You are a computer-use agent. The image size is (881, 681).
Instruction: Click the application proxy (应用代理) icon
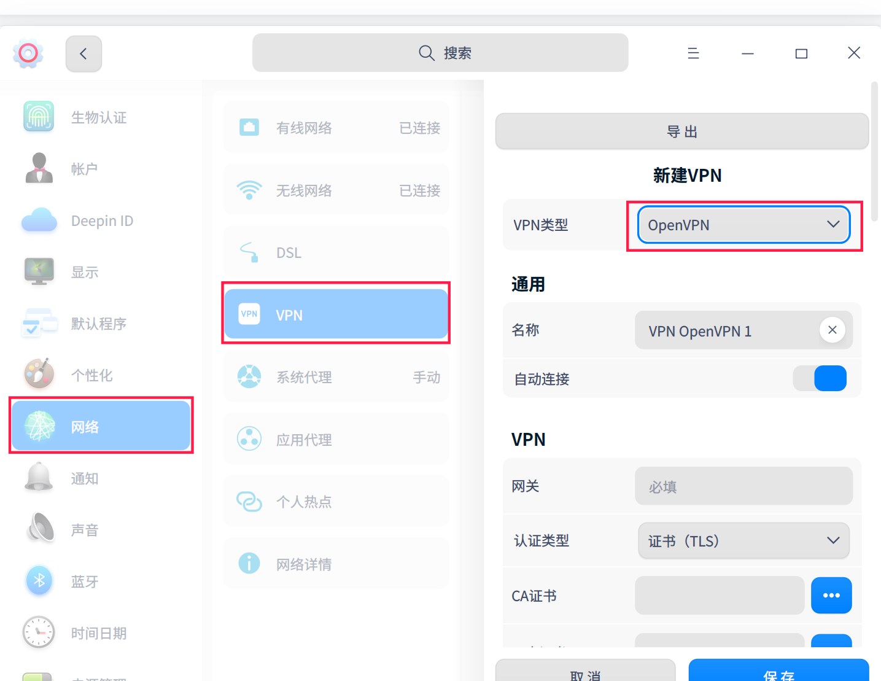click(249, 438)
